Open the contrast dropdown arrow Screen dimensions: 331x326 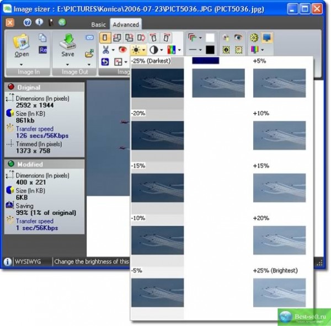click(x=162, y=50)
